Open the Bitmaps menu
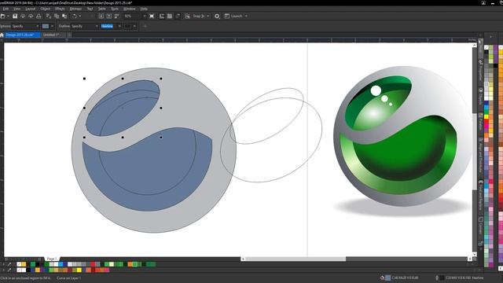This screenshot has width=503, height=283. (75, 9)
